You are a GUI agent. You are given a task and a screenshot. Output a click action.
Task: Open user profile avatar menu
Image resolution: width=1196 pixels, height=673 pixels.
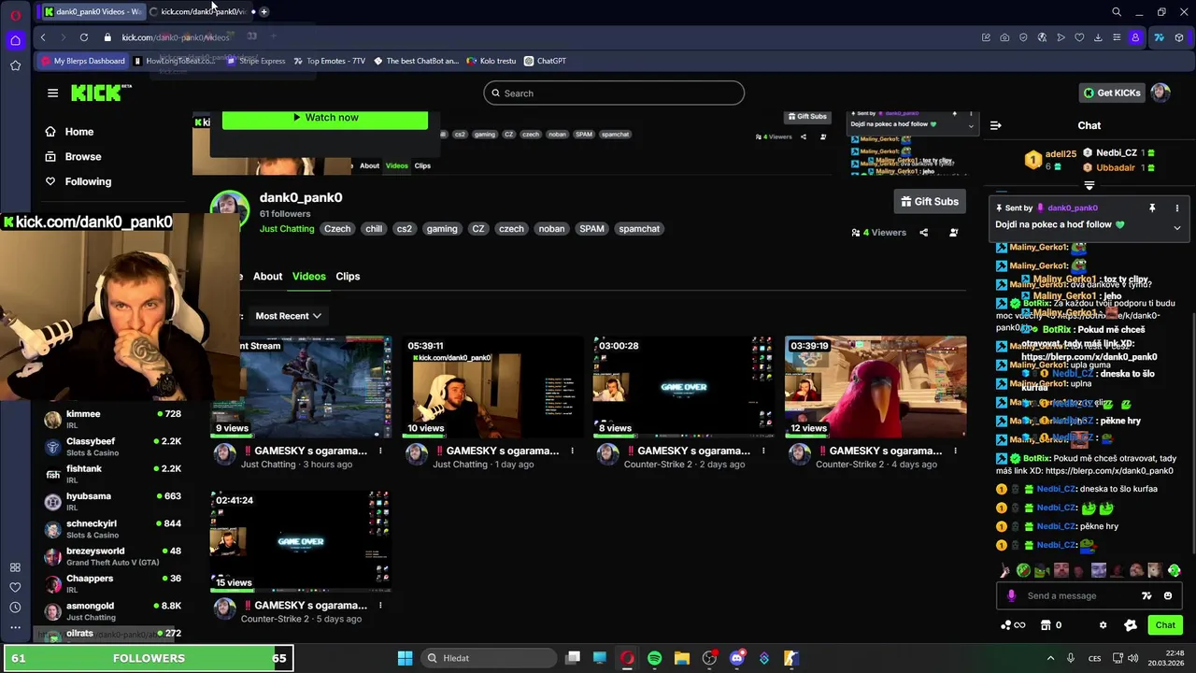point(1160,93)
